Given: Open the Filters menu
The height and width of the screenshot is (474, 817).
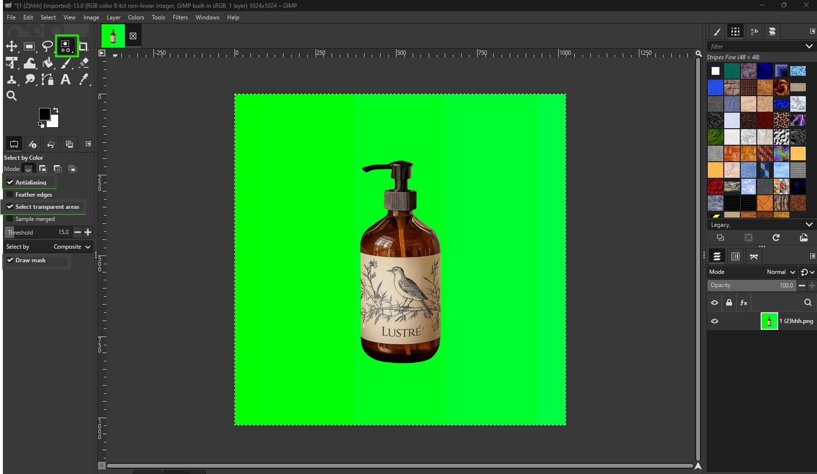Looking at the screenshot, I should 180,17.
